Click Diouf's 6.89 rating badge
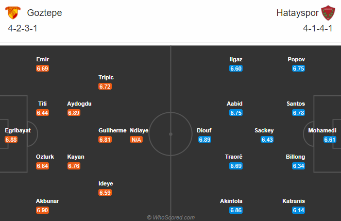 point(204,140)
